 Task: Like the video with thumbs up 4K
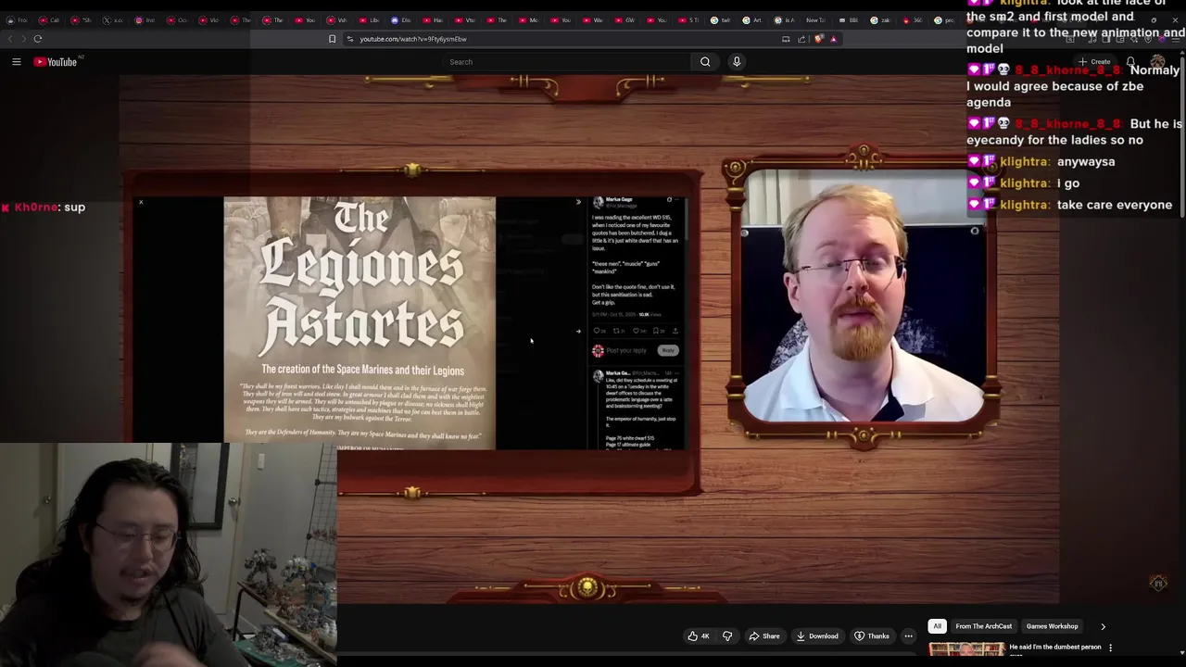click(x=699, y=636)
